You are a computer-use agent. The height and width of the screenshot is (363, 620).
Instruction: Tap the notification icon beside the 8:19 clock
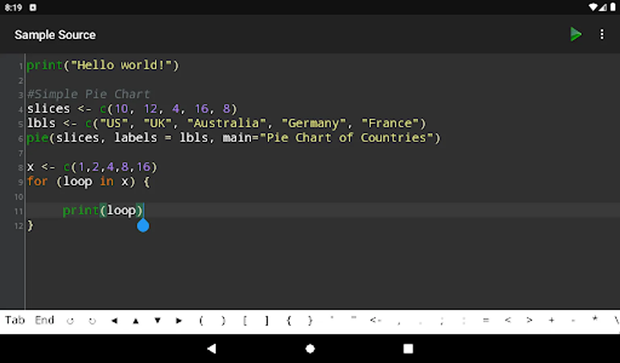point(33,7)
